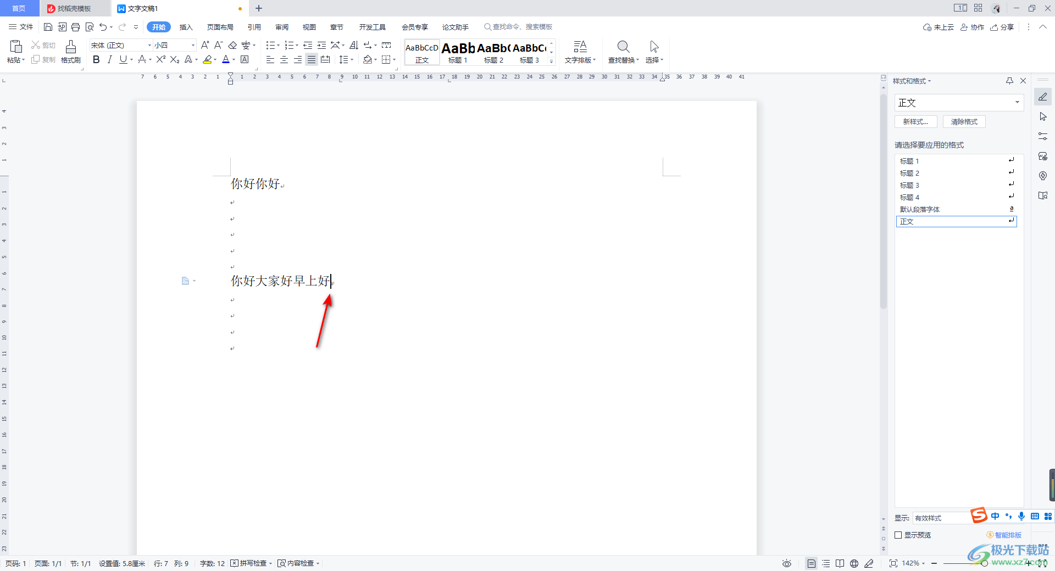The width and height of the screenshot is (1055, 571).
Task: Open 选择 selection tool
Action: point(654,52)
